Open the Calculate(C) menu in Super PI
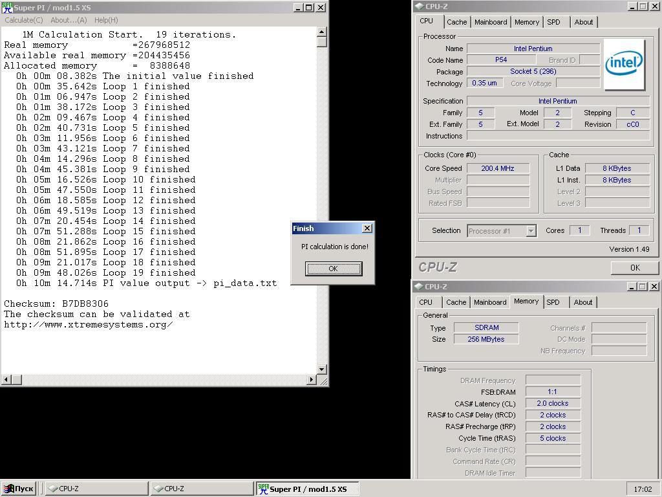This screenshot has width=662, height=497. [24, 20]
